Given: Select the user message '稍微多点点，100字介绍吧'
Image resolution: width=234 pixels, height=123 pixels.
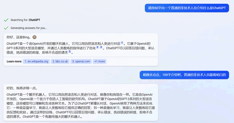Looking at the screenshot, I should [x=184, y=75].
